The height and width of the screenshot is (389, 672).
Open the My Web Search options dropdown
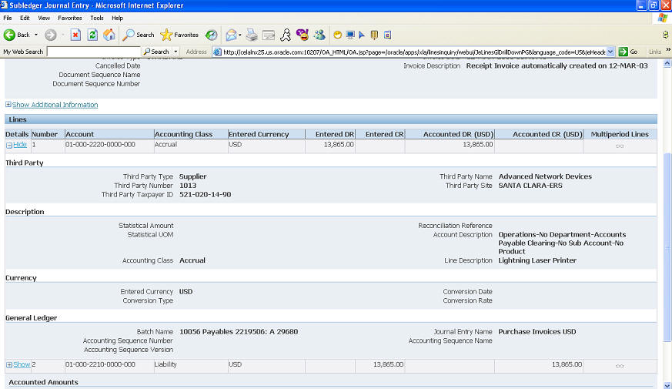pyautogui.click(x=175, y=52)
